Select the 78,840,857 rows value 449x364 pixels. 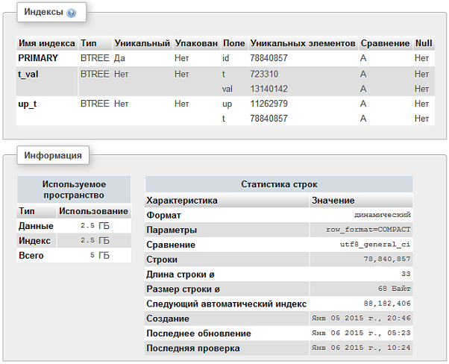pyautogui.click(x=387, y=259)
